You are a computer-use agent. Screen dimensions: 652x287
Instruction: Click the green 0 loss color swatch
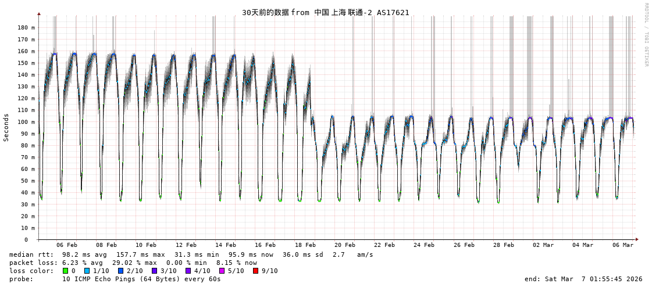click(x=66, y=271)
